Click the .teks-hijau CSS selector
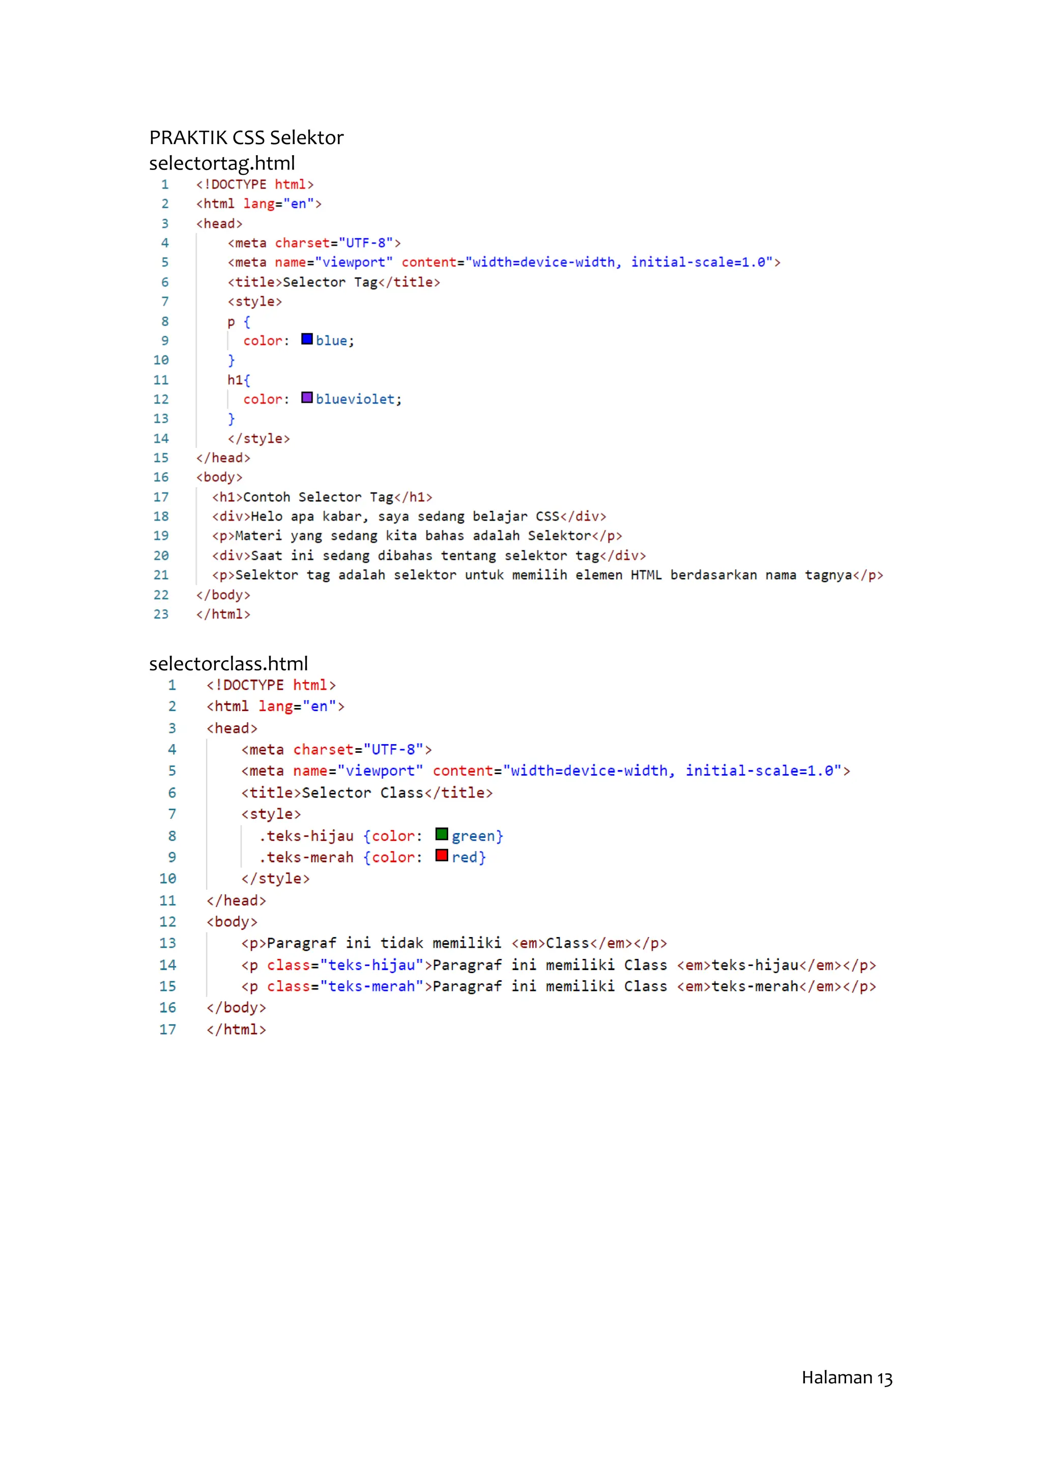The height and width of the screenshot is (1474, 1042). coord(306,836)
